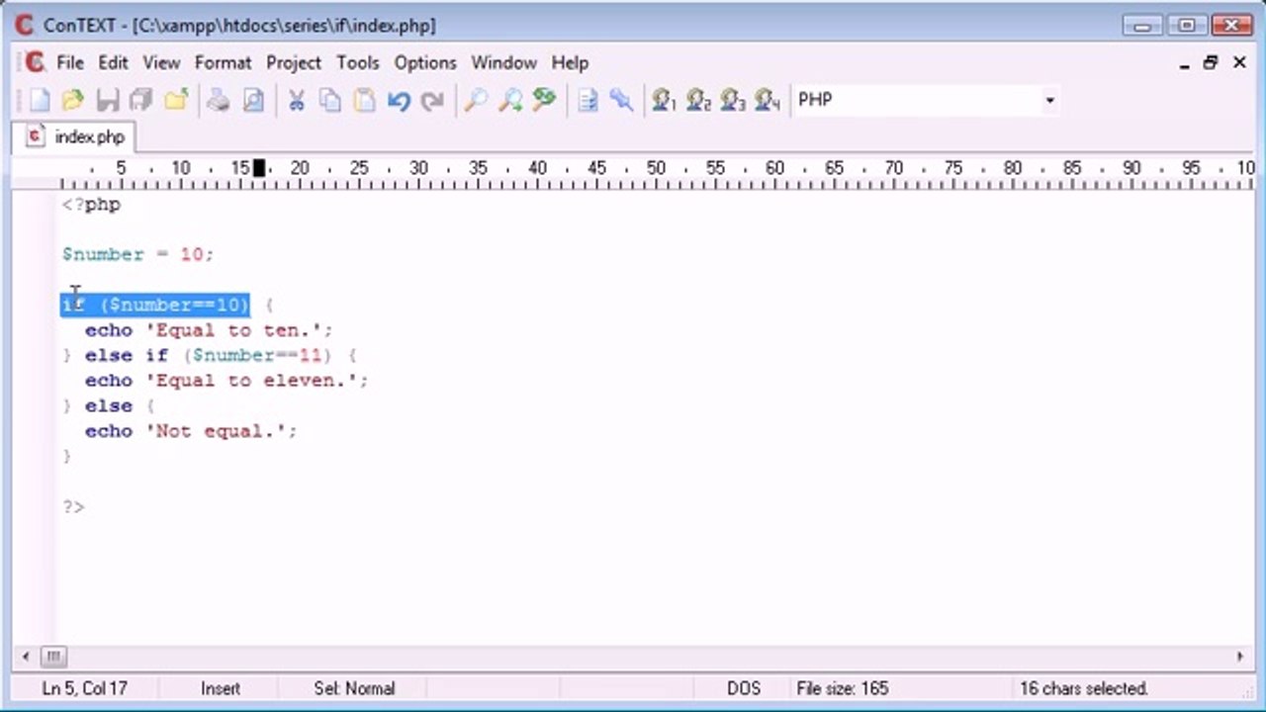Paste from clipboard toolbar icon

[x=364, y=100]
